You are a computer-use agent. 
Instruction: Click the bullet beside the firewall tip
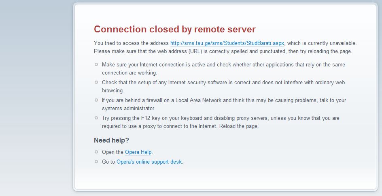click(96, 100)
